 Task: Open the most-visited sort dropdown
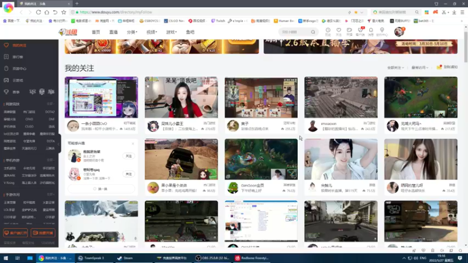tap(419, 68)
